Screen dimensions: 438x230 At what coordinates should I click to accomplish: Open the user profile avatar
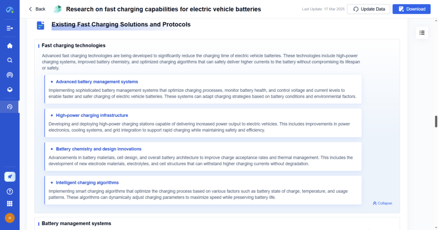tap(9, 218)
